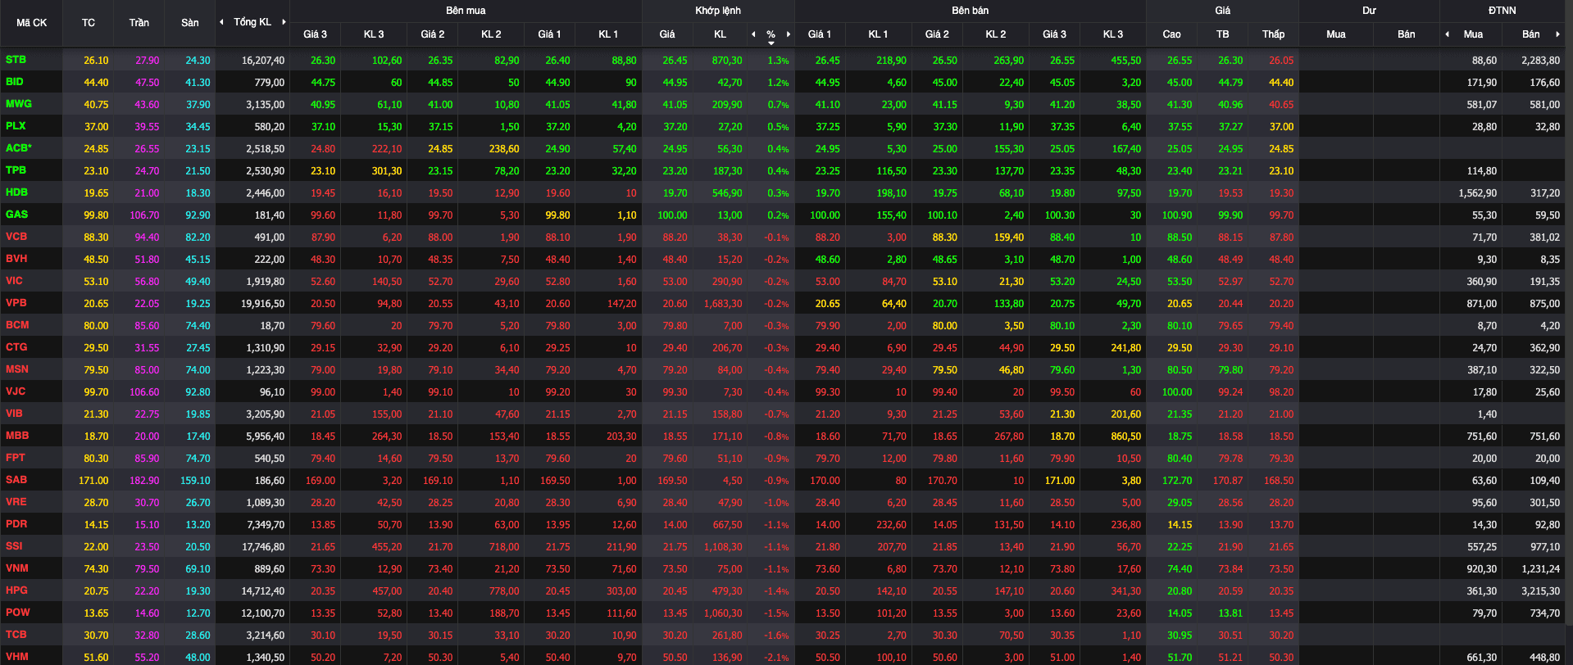Screen dimensions: 1573x665
Task: Open the TPB stock symbol
Action: point(16,170)
